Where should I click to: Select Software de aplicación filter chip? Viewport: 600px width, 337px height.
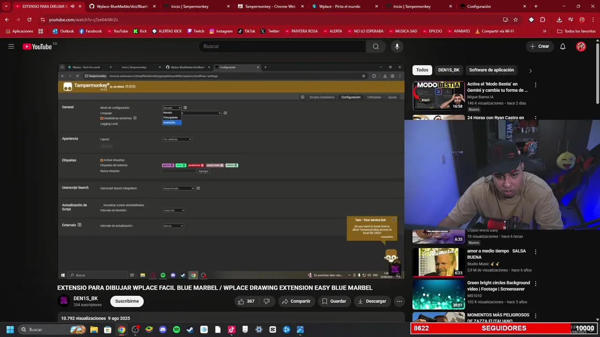click(x=491, y=70)
